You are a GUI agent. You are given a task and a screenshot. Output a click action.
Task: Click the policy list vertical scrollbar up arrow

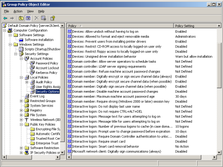[x=219, y=26]
